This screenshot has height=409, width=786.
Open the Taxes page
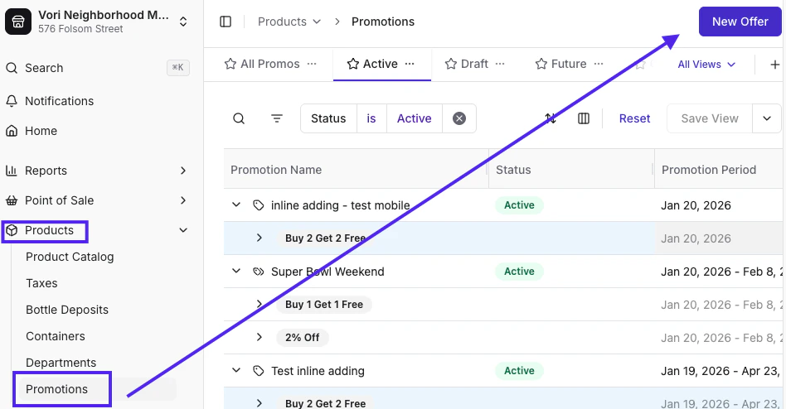(41, 283)
